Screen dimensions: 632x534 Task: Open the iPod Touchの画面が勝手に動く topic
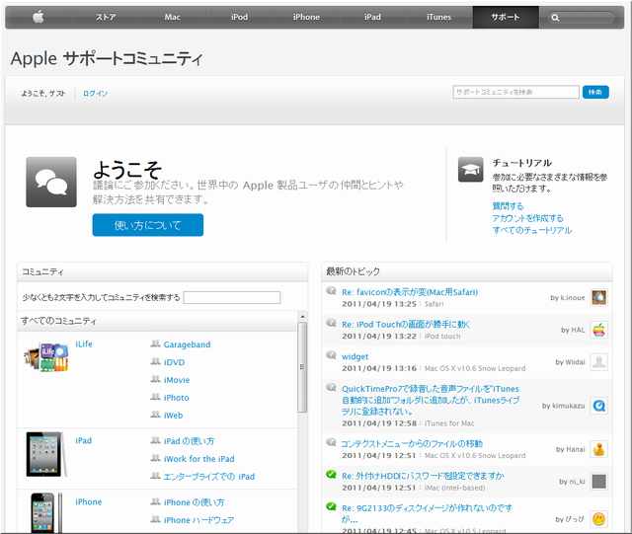click(406, 325)
